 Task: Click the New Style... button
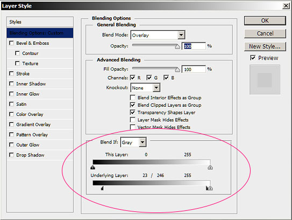pos(265,46)
